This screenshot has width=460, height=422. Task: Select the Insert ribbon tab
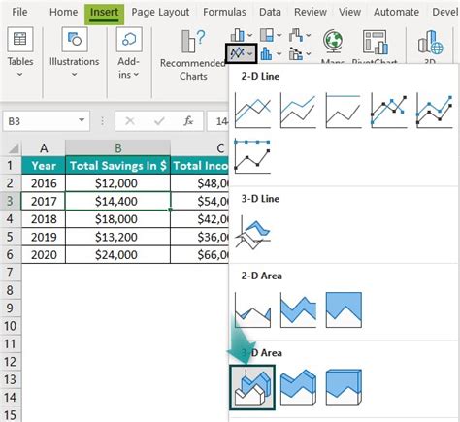coord(104,14)
